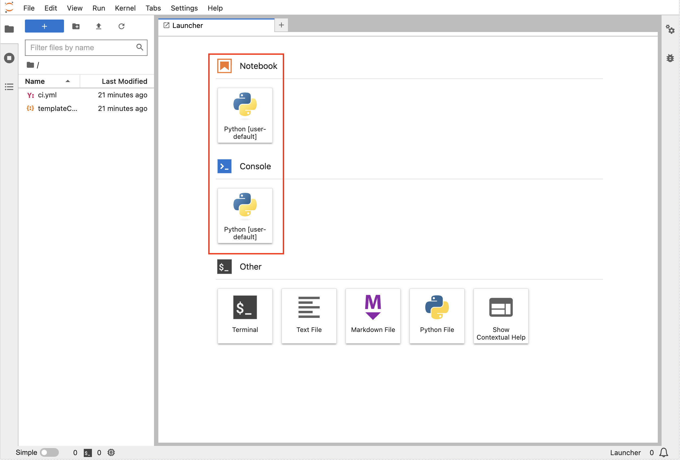The height and width of the screenshot is (460, 680).
Task: Open the Running Terminals and Kernels panel
Action: coord(9,58)
